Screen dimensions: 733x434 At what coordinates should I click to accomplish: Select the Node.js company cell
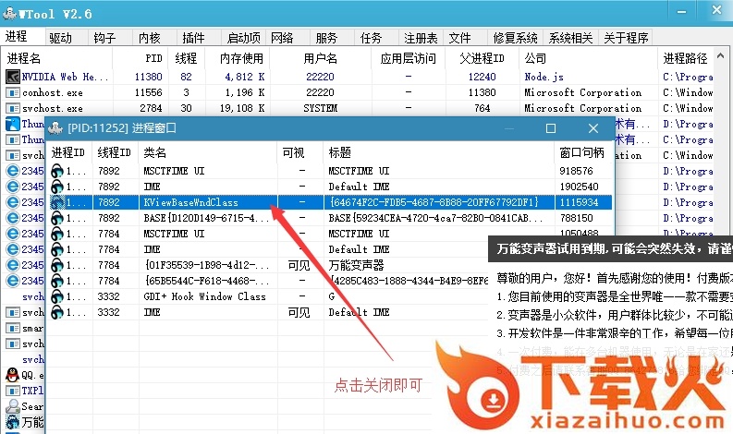[x=544, y=77]
